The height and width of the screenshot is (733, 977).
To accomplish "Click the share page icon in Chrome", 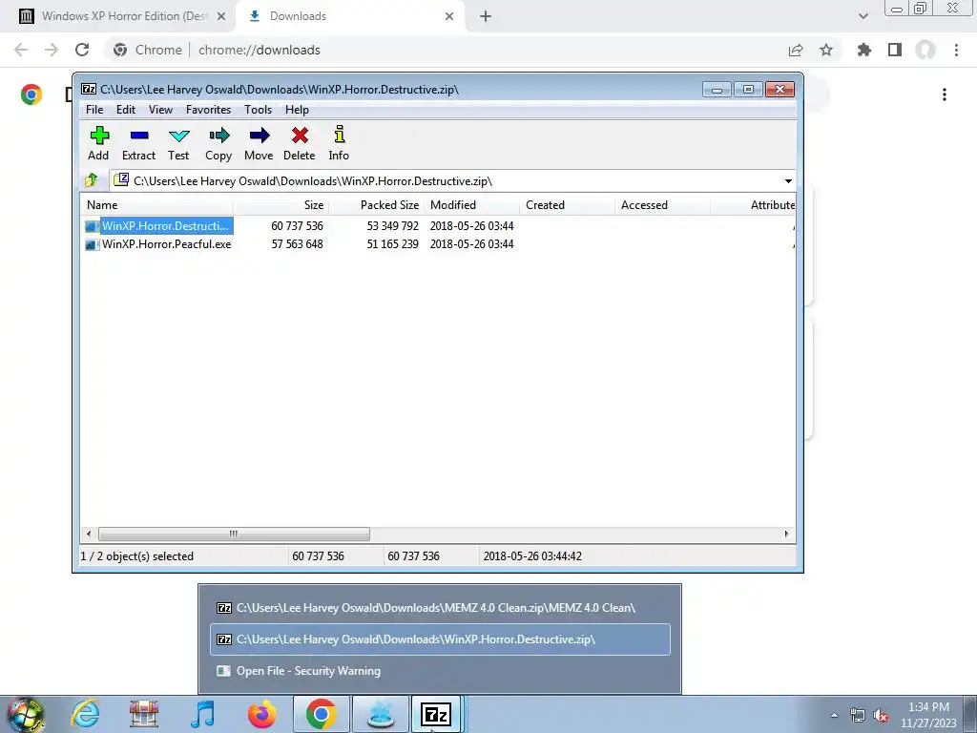I will (x=796, y=50).
